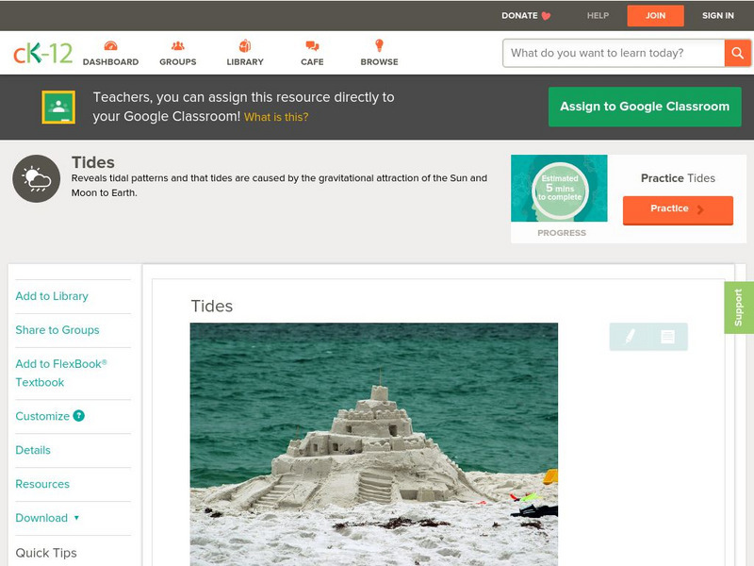Click the orange search magnifier button
The image size is (754, 566).
[x=738, y=53]
